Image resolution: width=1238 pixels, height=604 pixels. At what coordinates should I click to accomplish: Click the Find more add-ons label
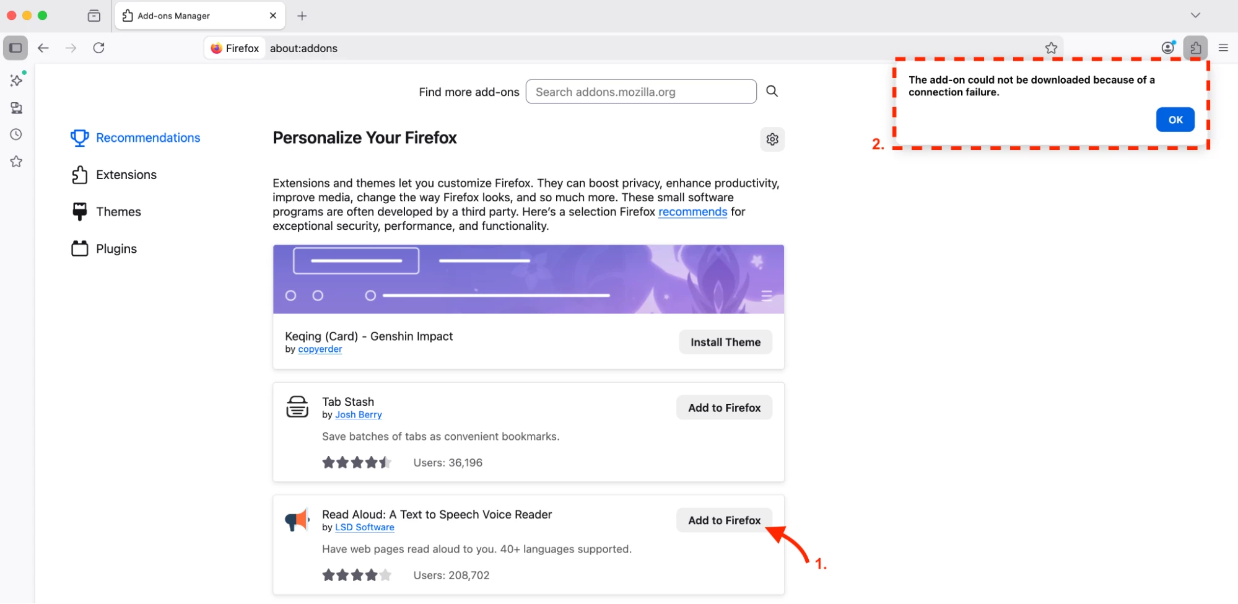pyautogui.click(x=469, y=92)
